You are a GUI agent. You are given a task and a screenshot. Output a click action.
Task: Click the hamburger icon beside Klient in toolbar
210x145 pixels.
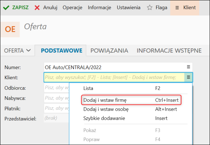pyautogui.click(x=177, y=8)
